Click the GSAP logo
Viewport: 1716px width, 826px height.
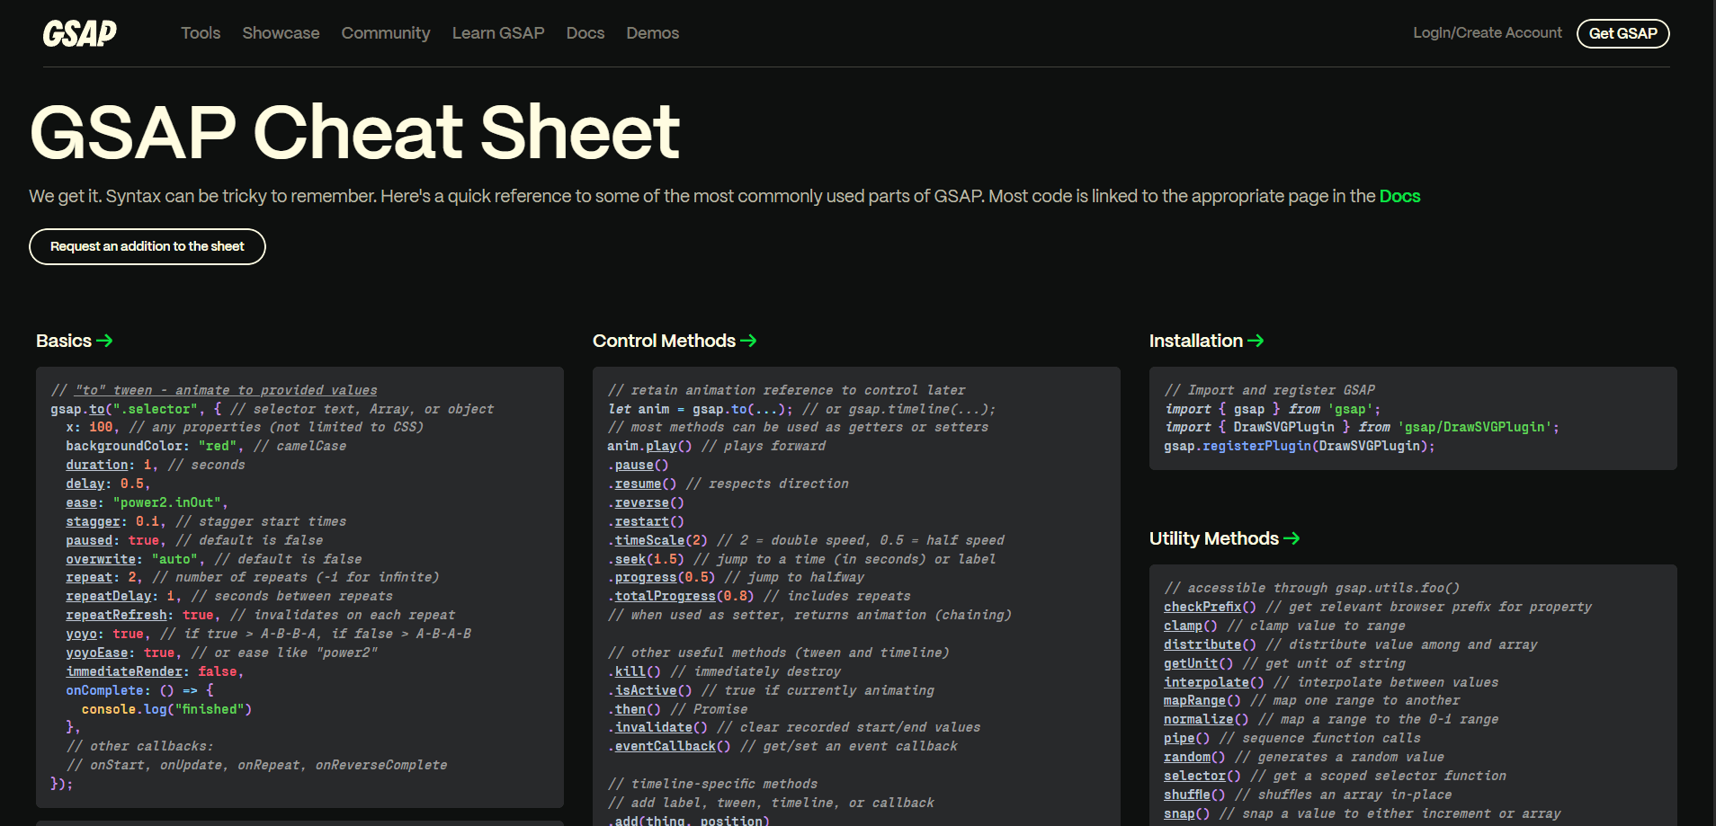(x=80, y=33)
